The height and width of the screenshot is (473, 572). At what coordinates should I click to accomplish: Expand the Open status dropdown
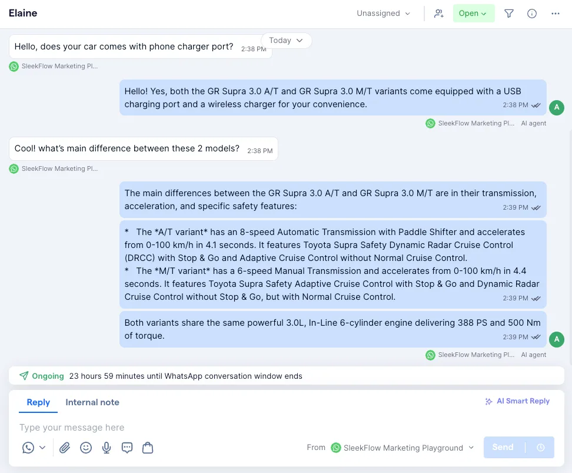(473, 13)
